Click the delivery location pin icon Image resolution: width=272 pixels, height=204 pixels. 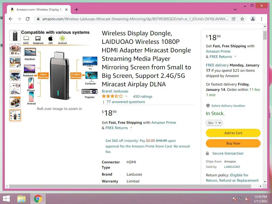coord(208,106)
